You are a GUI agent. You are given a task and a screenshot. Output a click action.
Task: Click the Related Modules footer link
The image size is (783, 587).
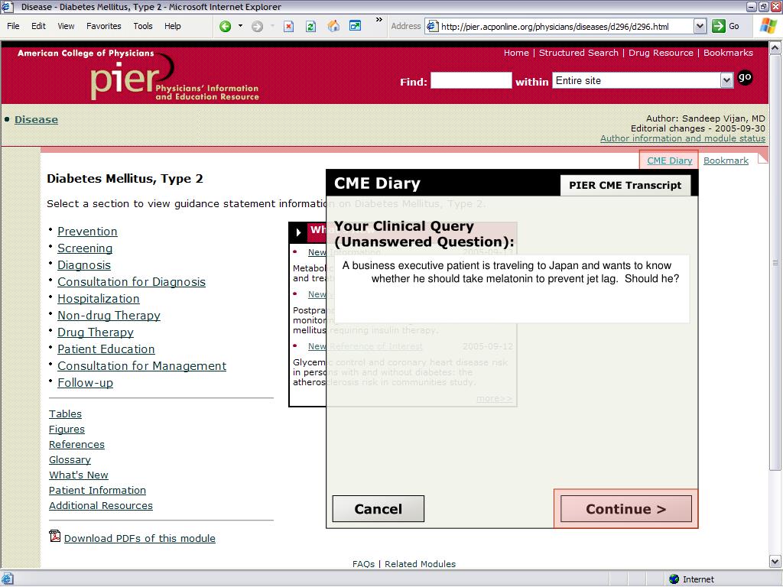(420, 564)
